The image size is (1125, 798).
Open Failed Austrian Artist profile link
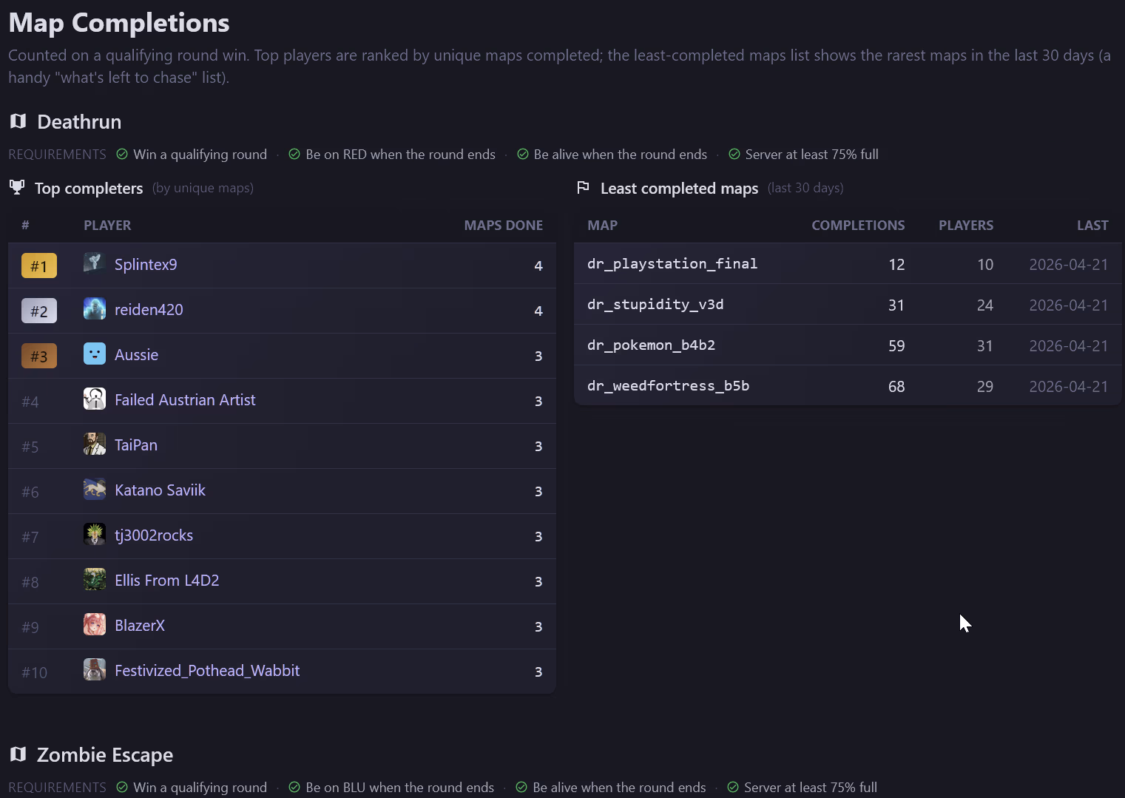tap(185, 399)
